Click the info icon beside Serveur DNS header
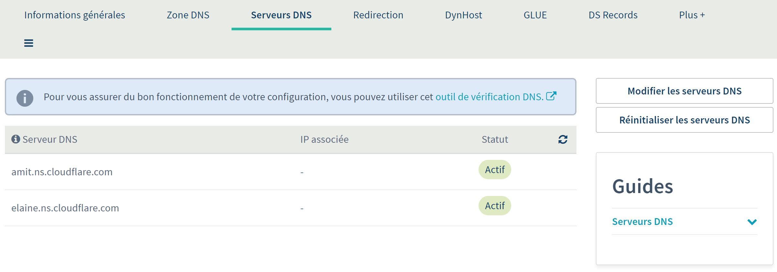 (16, 139)
